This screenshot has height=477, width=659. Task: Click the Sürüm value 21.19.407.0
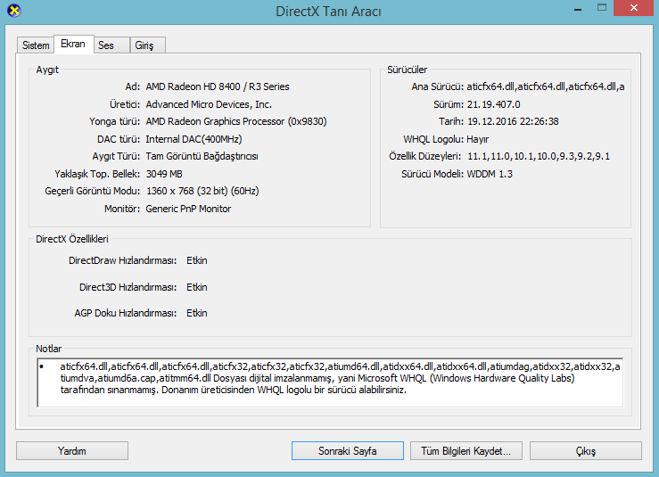[x=493, y=104]
